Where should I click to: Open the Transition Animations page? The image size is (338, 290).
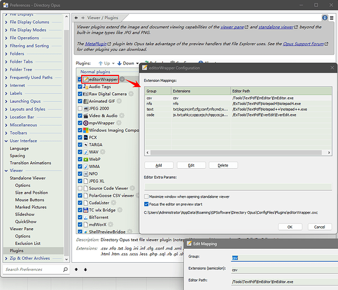point(30,163)
